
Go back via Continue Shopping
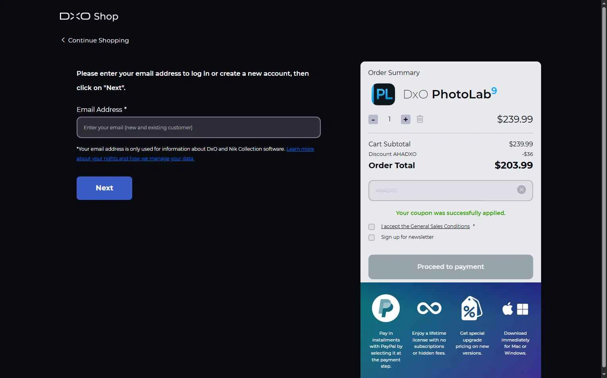95,40
